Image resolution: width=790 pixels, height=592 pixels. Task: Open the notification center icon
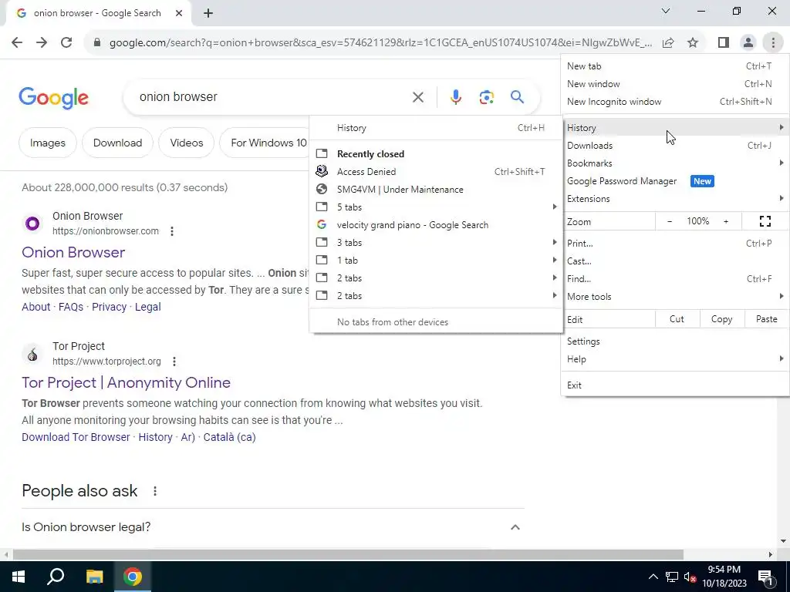pyautogui.click(x=765, y=577)
